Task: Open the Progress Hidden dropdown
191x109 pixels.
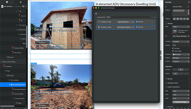Action: pos(181,58)
